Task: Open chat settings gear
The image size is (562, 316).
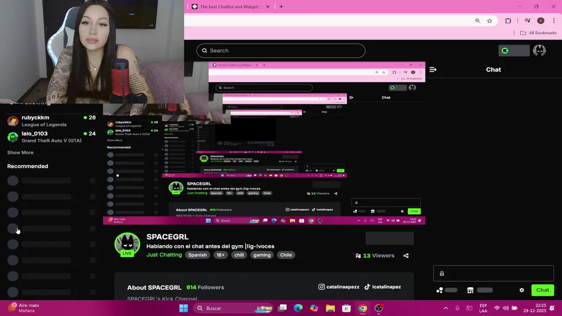Action: coord(522,290)
